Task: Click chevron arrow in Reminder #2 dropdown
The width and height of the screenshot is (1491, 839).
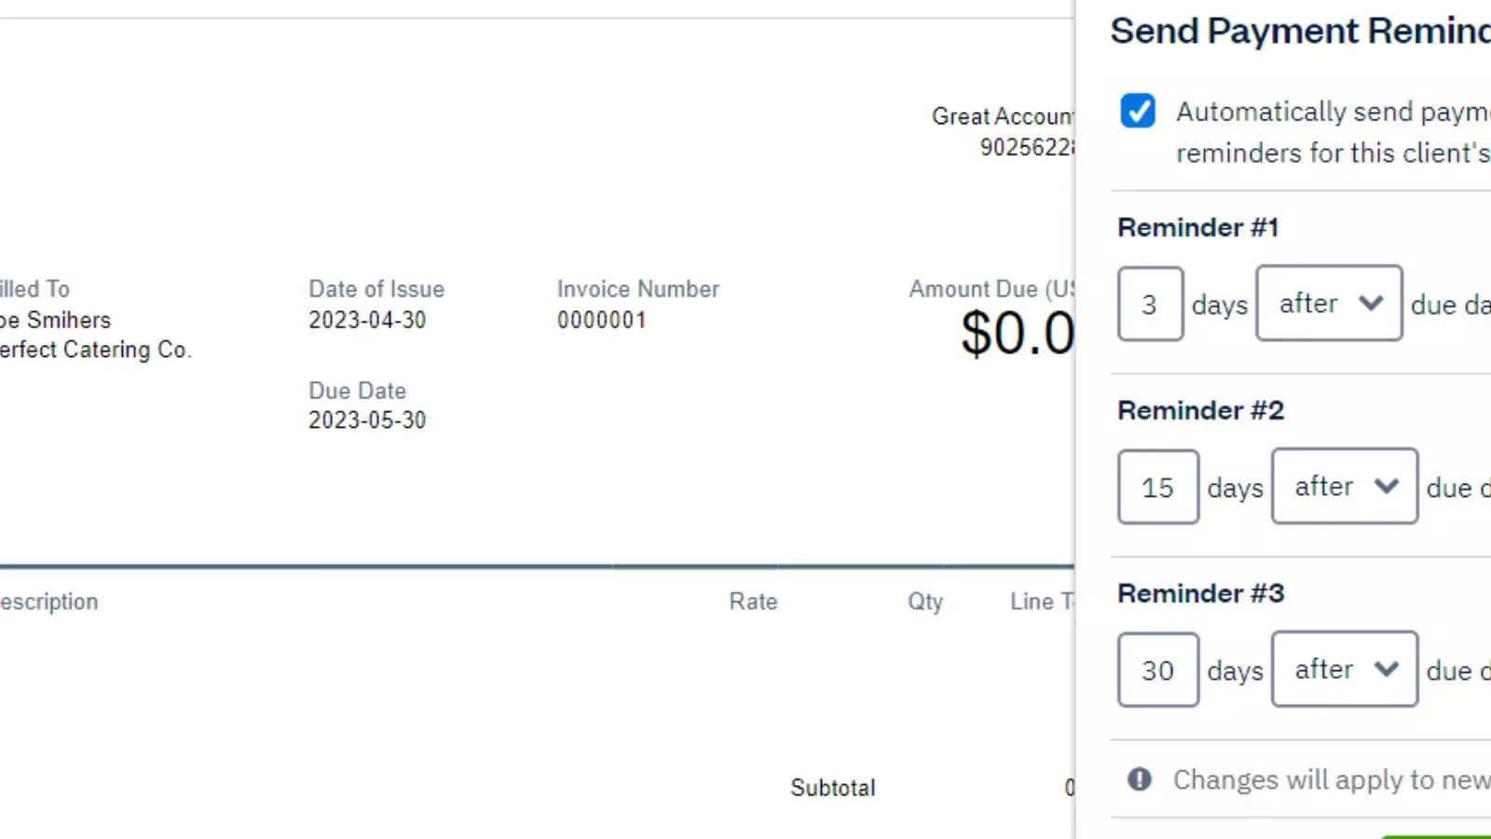Action: tap(1387, 486)
